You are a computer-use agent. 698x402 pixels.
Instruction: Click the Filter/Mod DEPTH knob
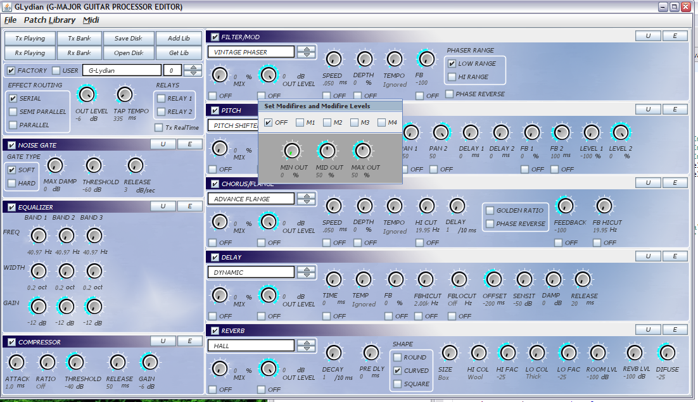[x=365, y=59]
